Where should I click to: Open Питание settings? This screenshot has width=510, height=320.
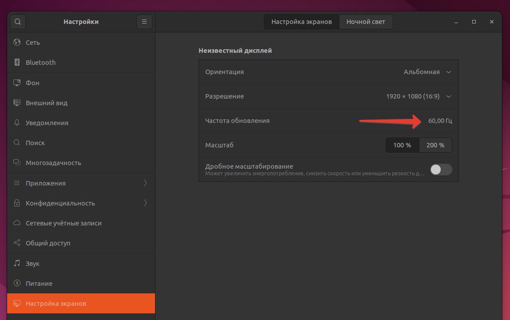tap(81, 283)
